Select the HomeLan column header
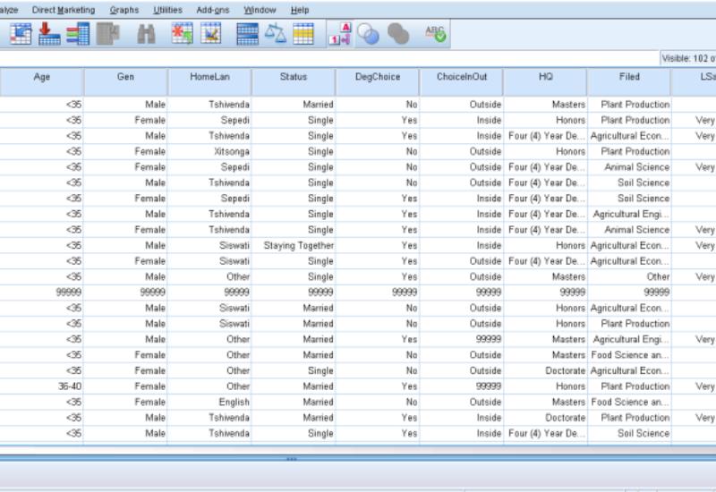Screen dimensions: 716x492 click(x=209, y=78)
